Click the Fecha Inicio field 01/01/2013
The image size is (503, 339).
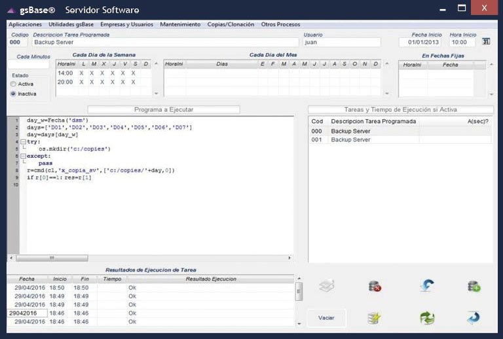(x=420, y=43)
